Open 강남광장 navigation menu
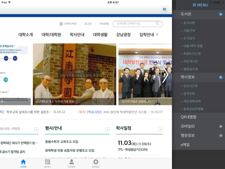The width and height of the screenshot is (225, 169). pyautogui.click(x=124, y=35)
